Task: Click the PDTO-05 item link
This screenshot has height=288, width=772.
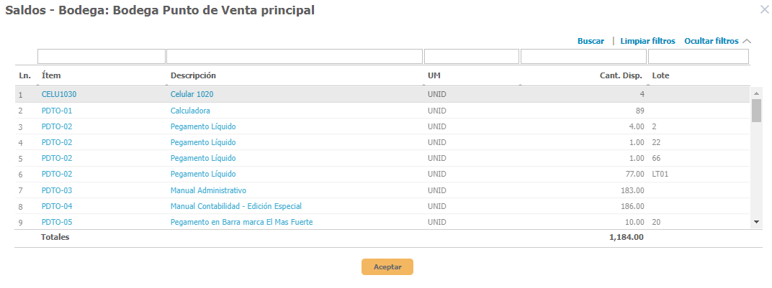Action: [x=57, y=222]
